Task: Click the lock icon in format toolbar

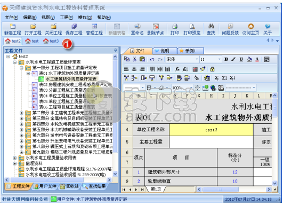Action: pos(212,69)
